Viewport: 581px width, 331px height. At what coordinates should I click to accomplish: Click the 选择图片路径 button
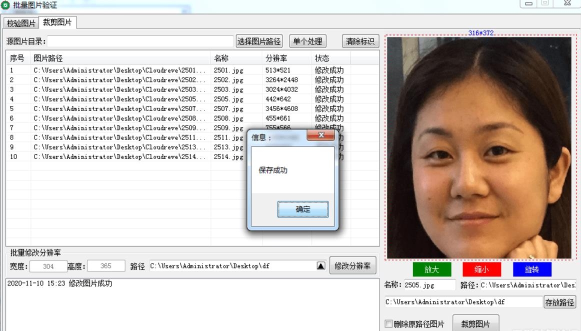(x=259, y=41)
